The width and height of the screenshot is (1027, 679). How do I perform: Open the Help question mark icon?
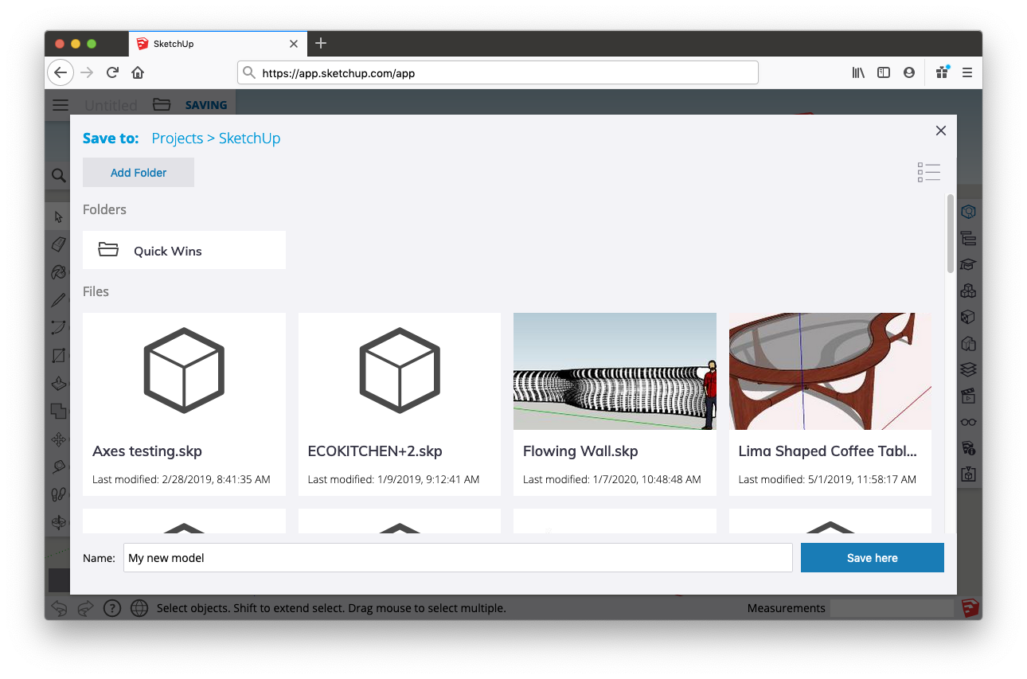click(x=112, y=608)
